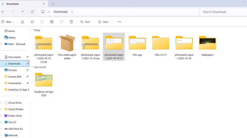The height and width of the screenshot is (138, 247).
Task: Open the View dropdown menu
Action: click(104, 22)
